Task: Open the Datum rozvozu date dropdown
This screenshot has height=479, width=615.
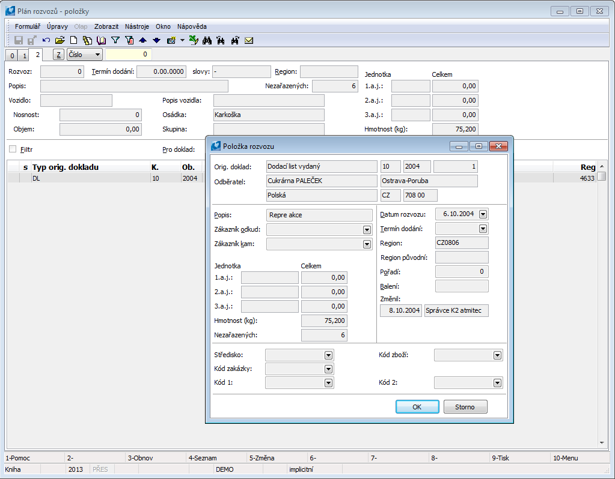Action: (483, 214)
